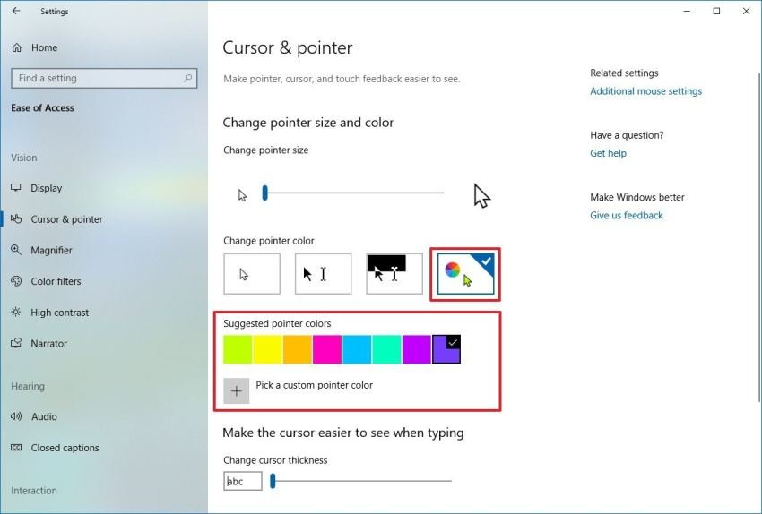Open the Magnifier settings page
Screen dimensions: 762x514
coord(51,251)
